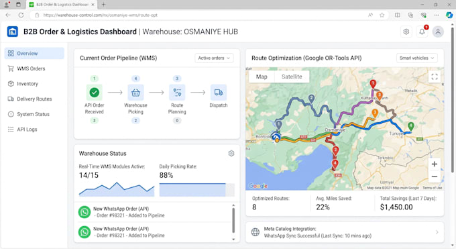Go back in browser
The width and height of the screenshot is (456, 249).
(8, 15)
